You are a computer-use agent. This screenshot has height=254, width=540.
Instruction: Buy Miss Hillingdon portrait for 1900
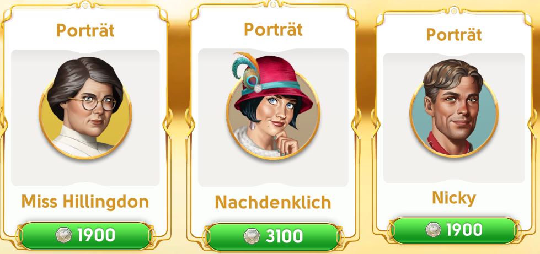click(x=85, y=236)
